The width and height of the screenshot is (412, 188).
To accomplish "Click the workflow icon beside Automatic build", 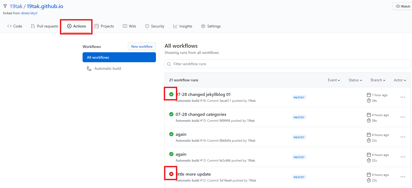I will 89,69.
